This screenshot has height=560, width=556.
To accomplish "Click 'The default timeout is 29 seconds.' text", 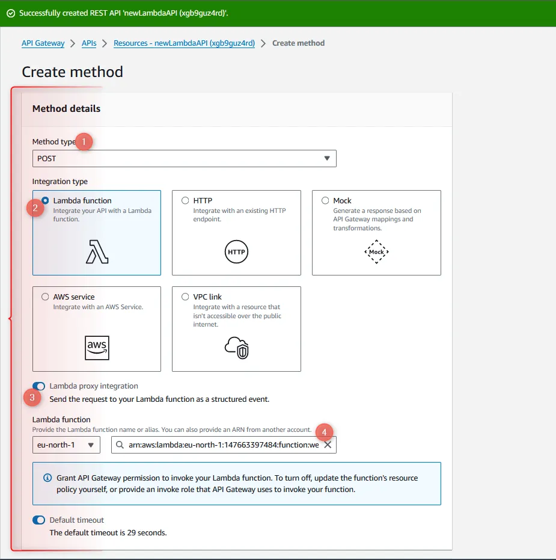I will click(x=108, y=532).
